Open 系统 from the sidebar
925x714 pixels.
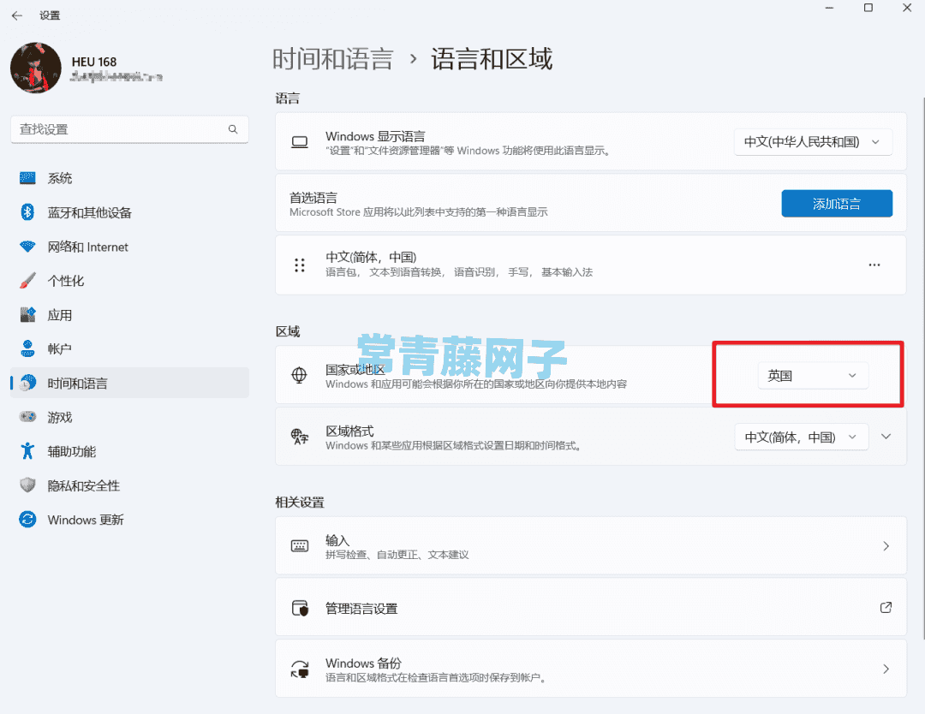(x=129, y=178)
